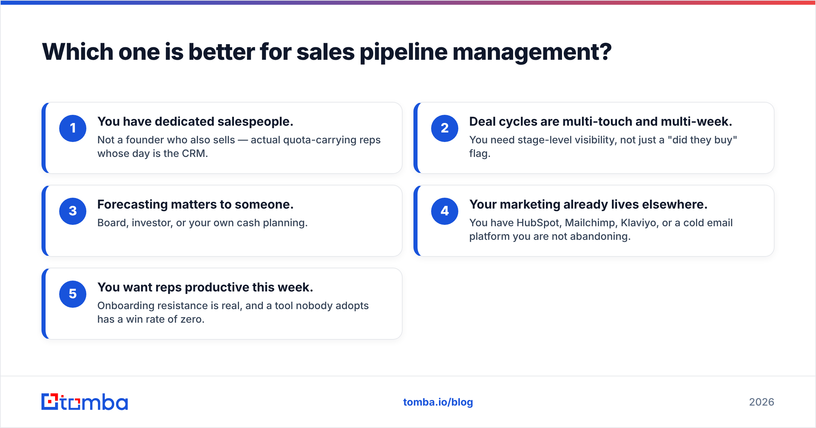Click 'Board, investor, or your own cash planning.'
The height and width of the screenshot is (428, 816).
(x=202, y=223)
